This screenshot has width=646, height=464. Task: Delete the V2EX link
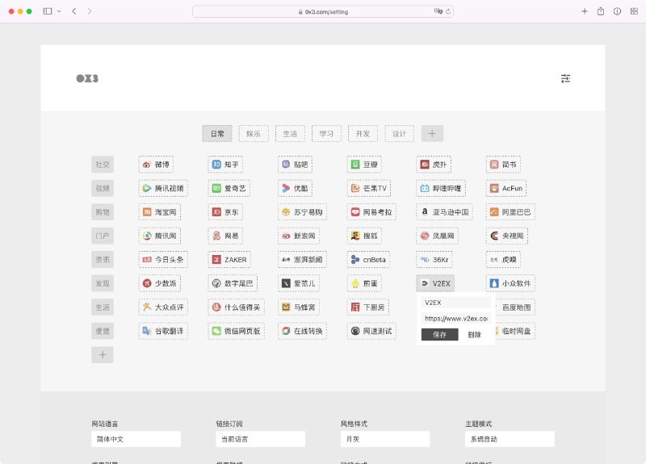[475, 335]
